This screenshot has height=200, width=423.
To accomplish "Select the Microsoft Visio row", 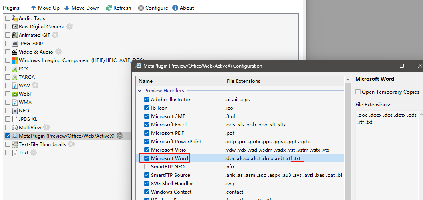I will 241,150.
